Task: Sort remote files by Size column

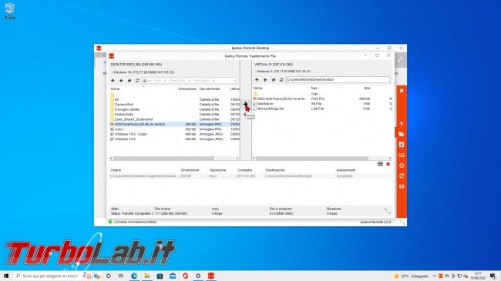Action: pyautogui.click(x=367, y=88)
